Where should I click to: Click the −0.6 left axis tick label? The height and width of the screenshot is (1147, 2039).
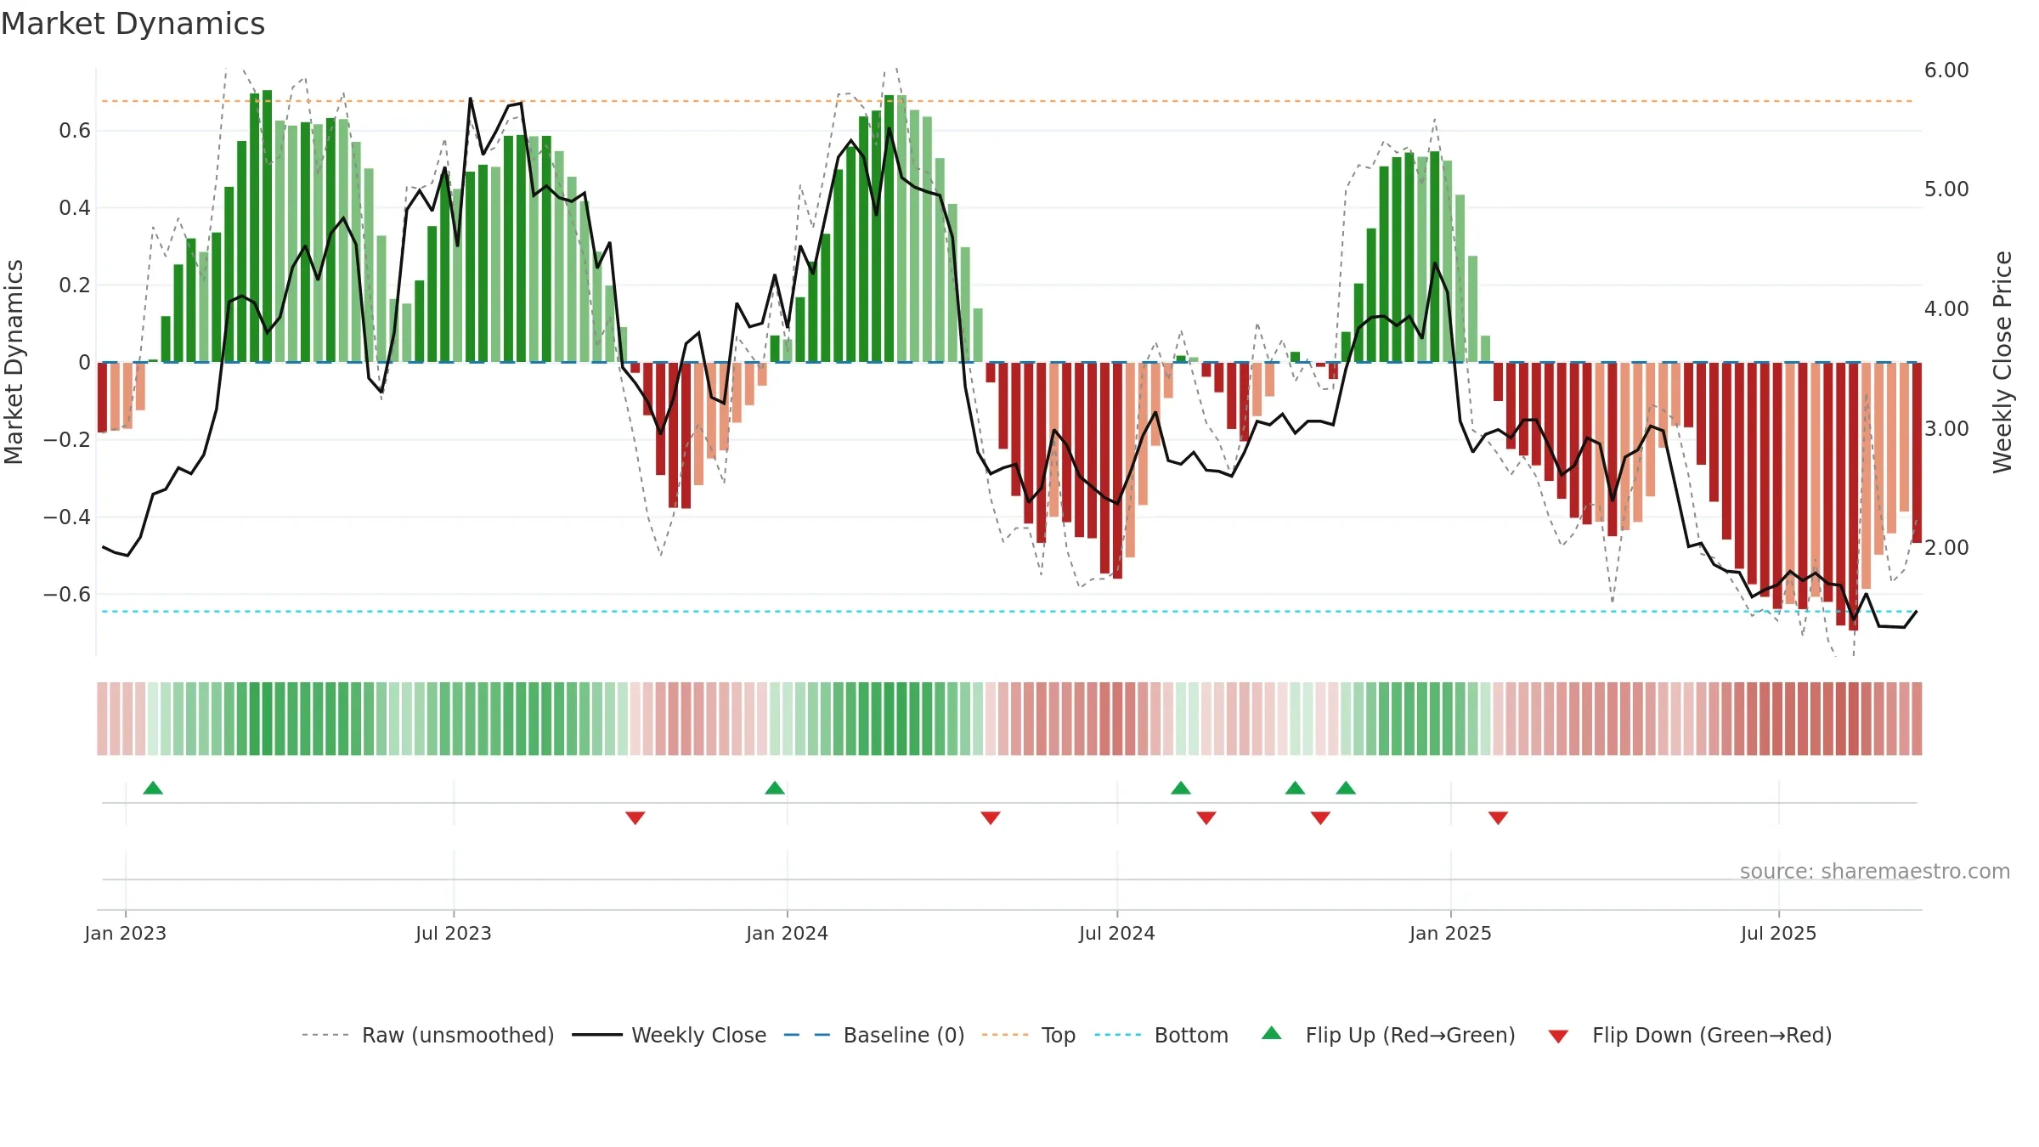pos(66,594)
